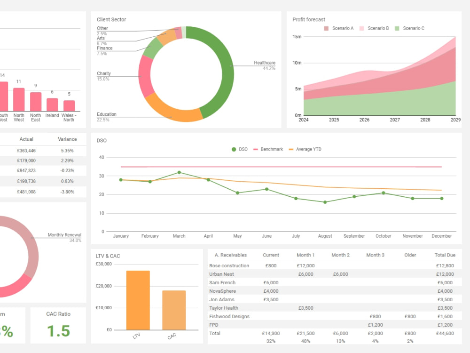Click the Finance 7.5% callout label
The width and height of the screenshot is (470, 353).
pos(104,50)
